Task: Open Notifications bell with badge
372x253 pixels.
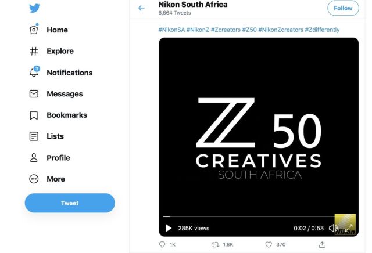Action: click(34, 71)
